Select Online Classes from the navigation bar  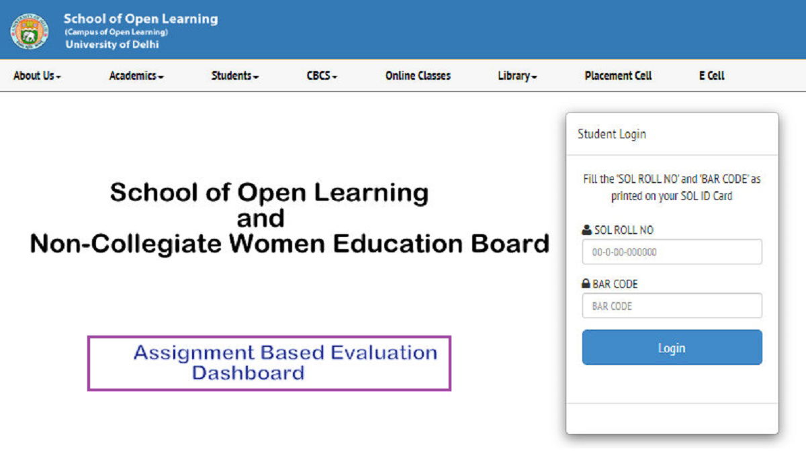pos(417,76)
